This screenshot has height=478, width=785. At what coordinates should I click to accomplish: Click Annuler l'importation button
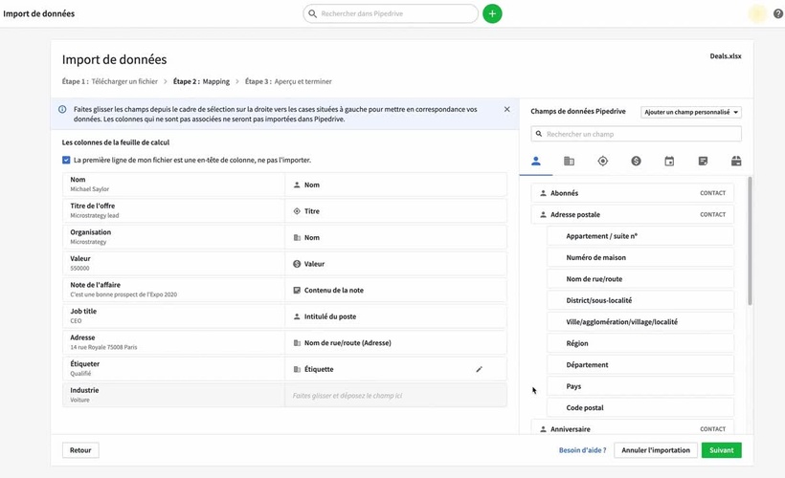click(x=655, y=450)
